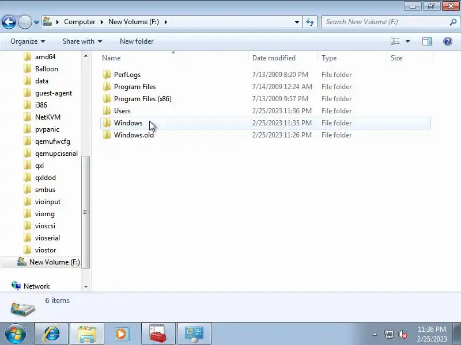The height and width of the screenshot is (345, 461).
Task: Click the navigation pane scroll up arrow
Action: pyautogui.click(x=85, y=56)
